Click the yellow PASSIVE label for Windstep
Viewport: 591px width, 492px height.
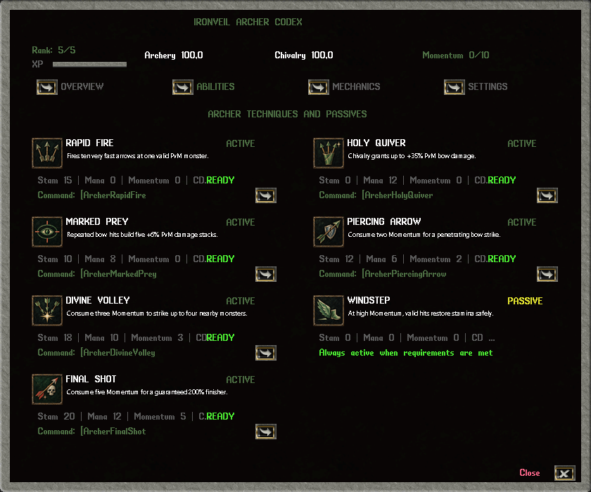point(525,301)
